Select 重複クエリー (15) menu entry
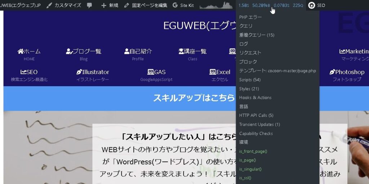This screenshot has width=369, height=184. point(257,35)
